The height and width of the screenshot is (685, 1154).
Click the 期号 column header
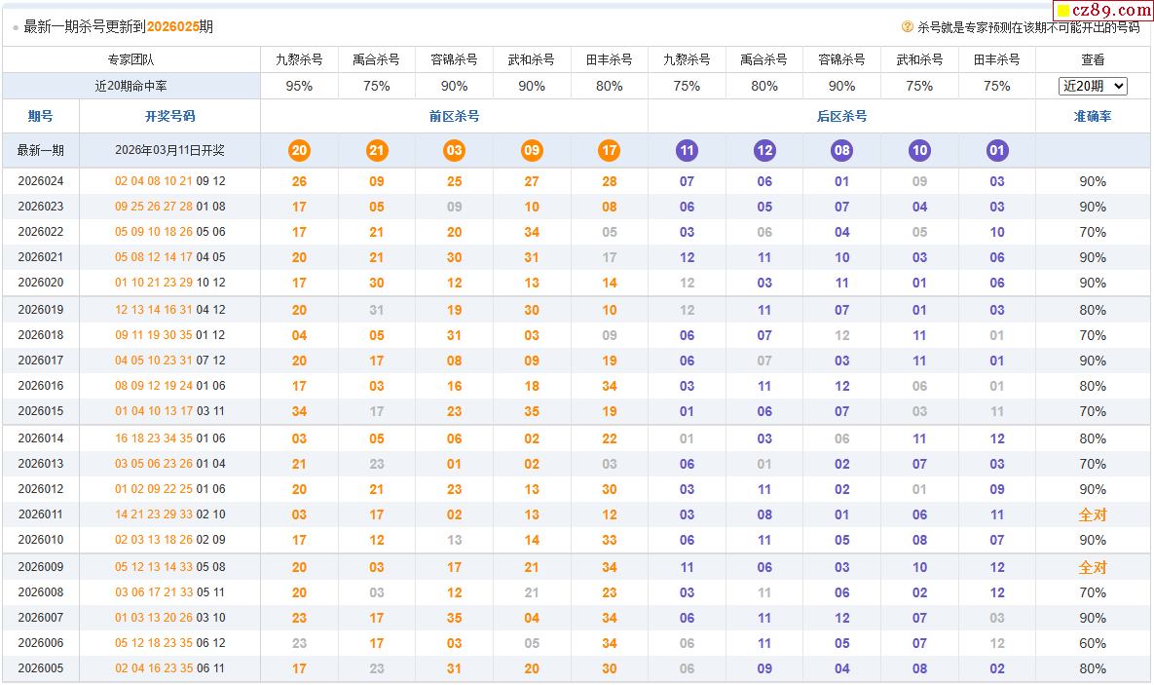(x=41, y=116)
